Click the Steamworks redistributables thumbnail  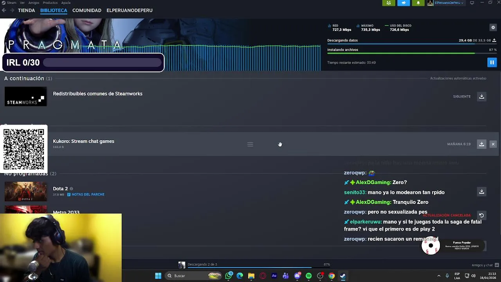point(25,96)
